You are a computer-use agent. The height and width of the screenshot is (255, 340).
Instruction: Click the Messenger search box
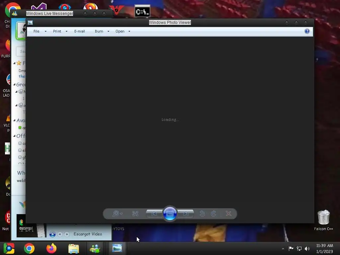(x=21, y=51)
